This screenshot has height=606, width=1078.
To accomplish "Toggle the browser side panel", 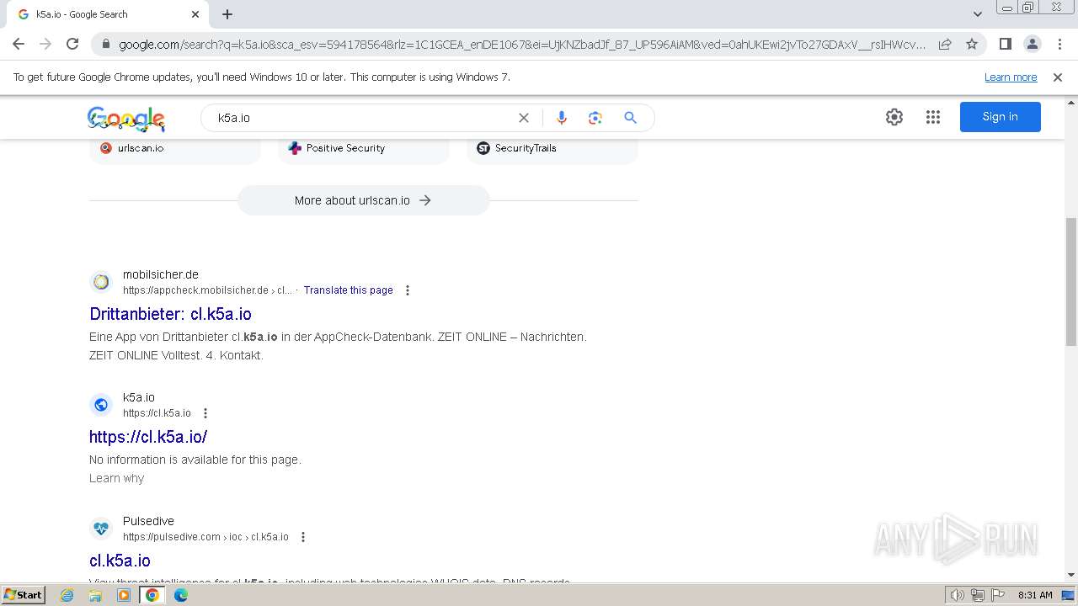I will click(x=1005, y=44).
